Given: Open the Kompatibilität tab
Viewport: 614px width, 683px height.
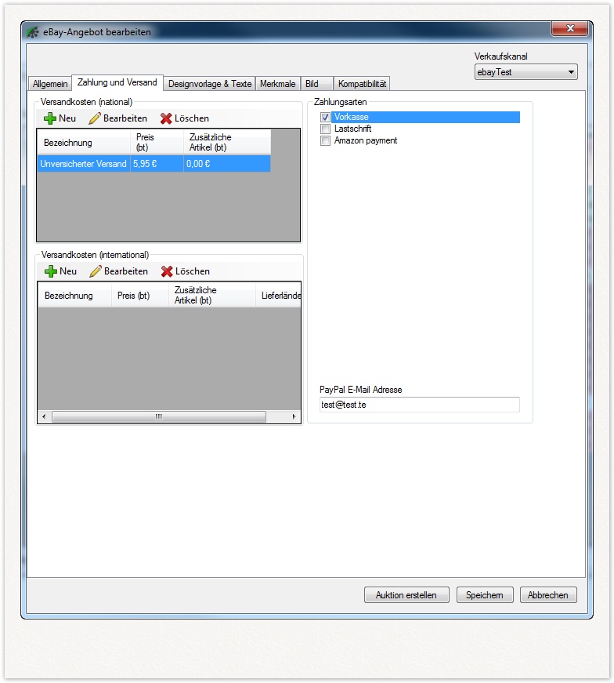Looking at the screenshot, I should [x=362, y=84].
